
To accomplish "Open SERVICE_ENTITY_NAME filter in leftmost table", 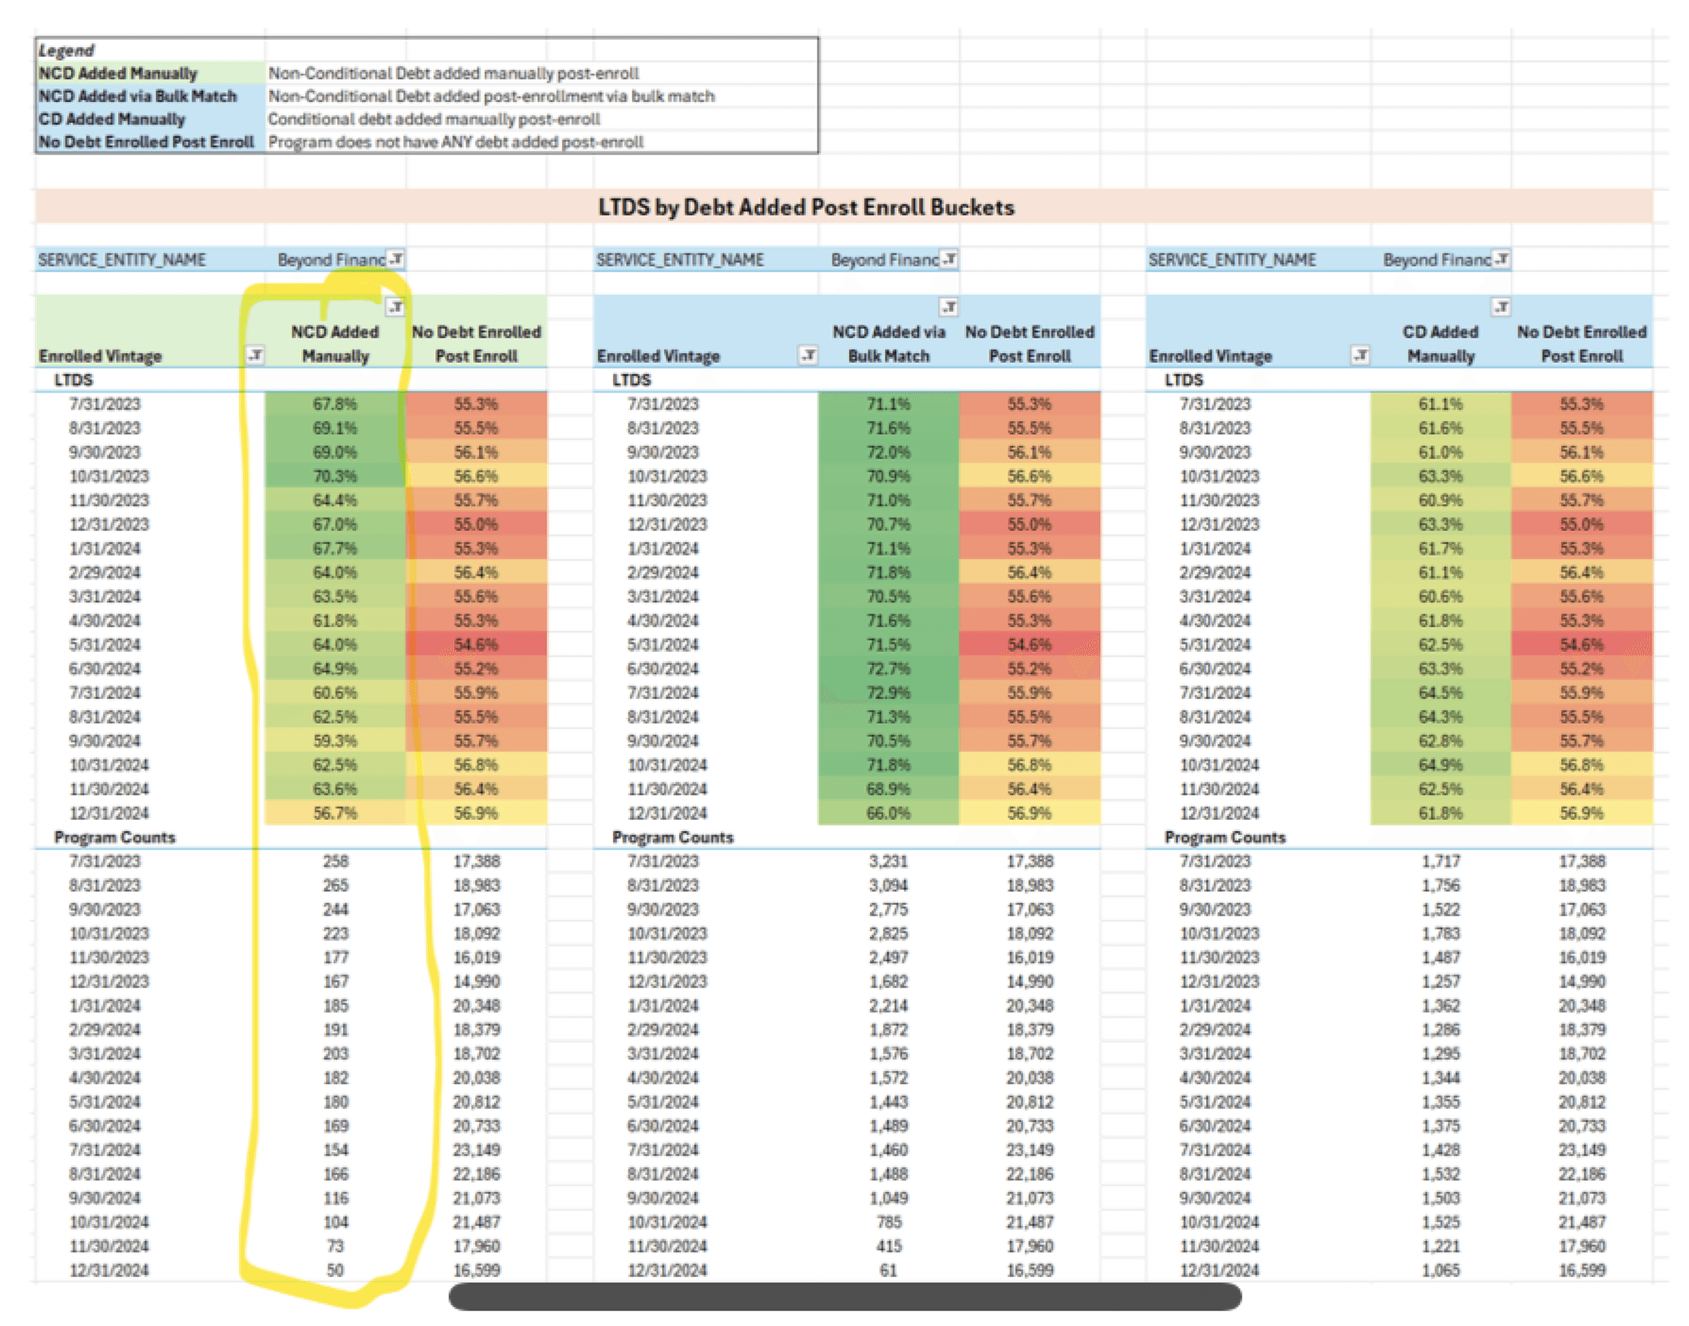I will 397,260.
